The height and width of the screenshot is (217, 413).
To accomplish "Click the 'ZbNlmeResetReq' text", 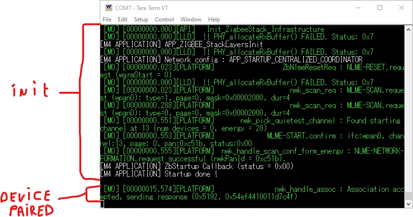I will click(309, 67).
